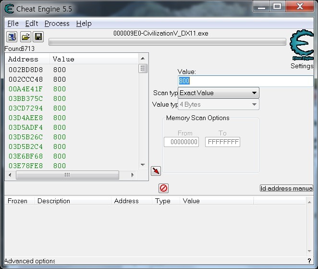Viewport: 318px width, 269px height.
Task: Open the process list computer icon
Action: coord(12,37)
